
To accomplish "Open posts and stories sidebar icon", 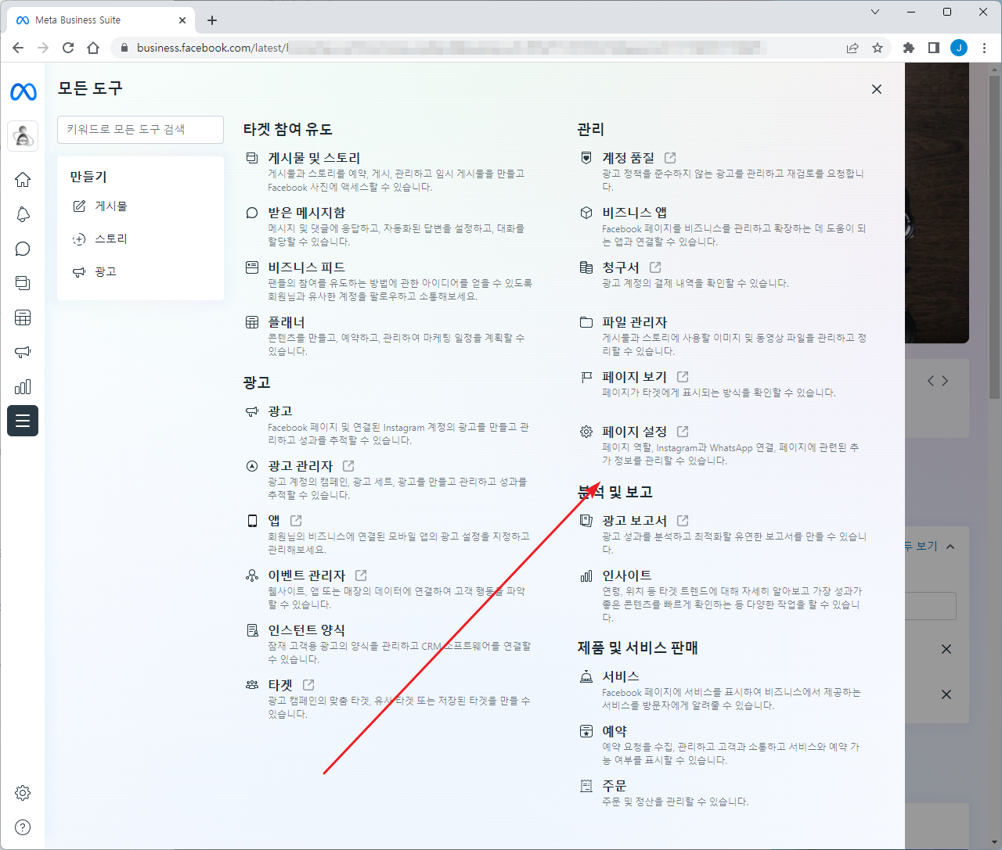I will pyautogui.click(x=23, y=283).
